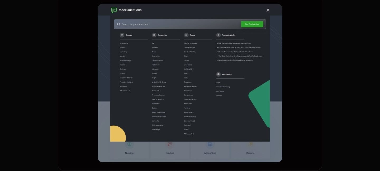Screen dimensions: 380x171
Task: Choose the Project Manager career link
Action: [x=125, y=61]
